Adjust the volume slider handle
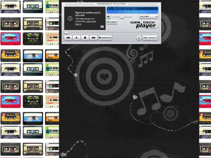Viewport: 211px width, 158px height. point(122,17)
